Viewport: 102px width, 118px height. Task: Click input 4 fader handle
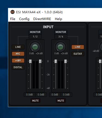click(x=65, y=61)
